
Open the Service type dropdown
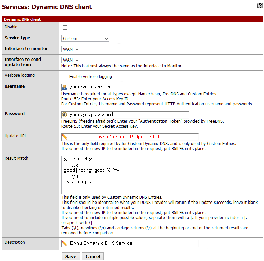pyautogui.click(x=85, y=39)
